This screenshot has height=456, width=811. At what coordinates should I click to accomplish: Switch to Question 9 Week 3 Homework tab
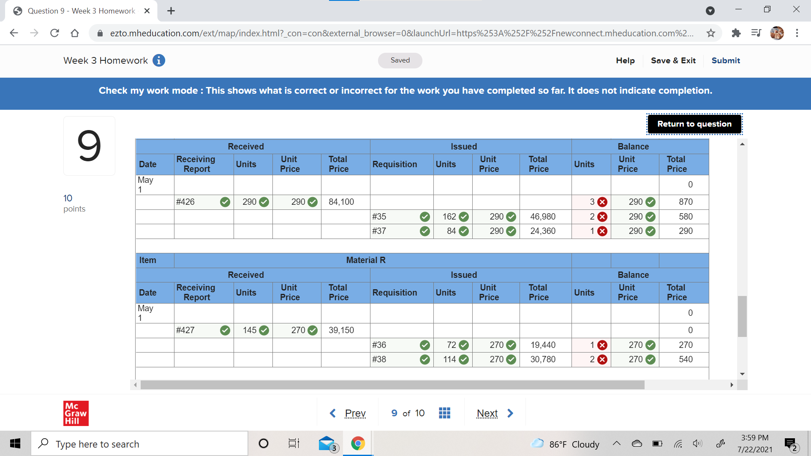[81, 11]
